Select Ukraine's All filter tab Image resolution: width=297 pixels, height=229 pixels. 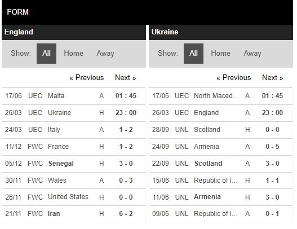(x=193, y=54)
